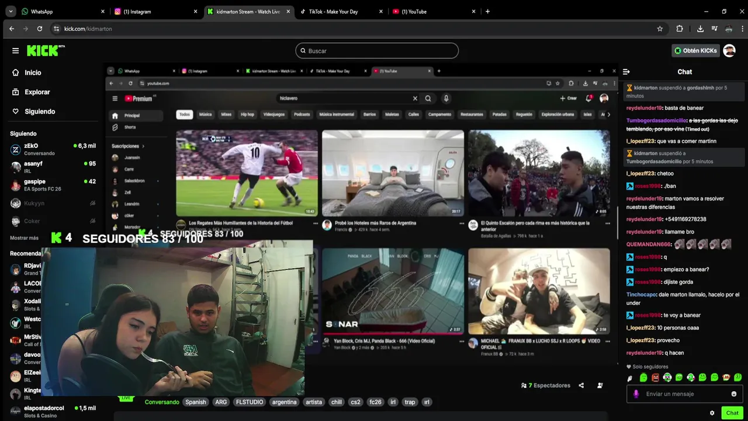The image size is (748, 421).
Task: Select the argentina stream tag
Action: point(285,402)
